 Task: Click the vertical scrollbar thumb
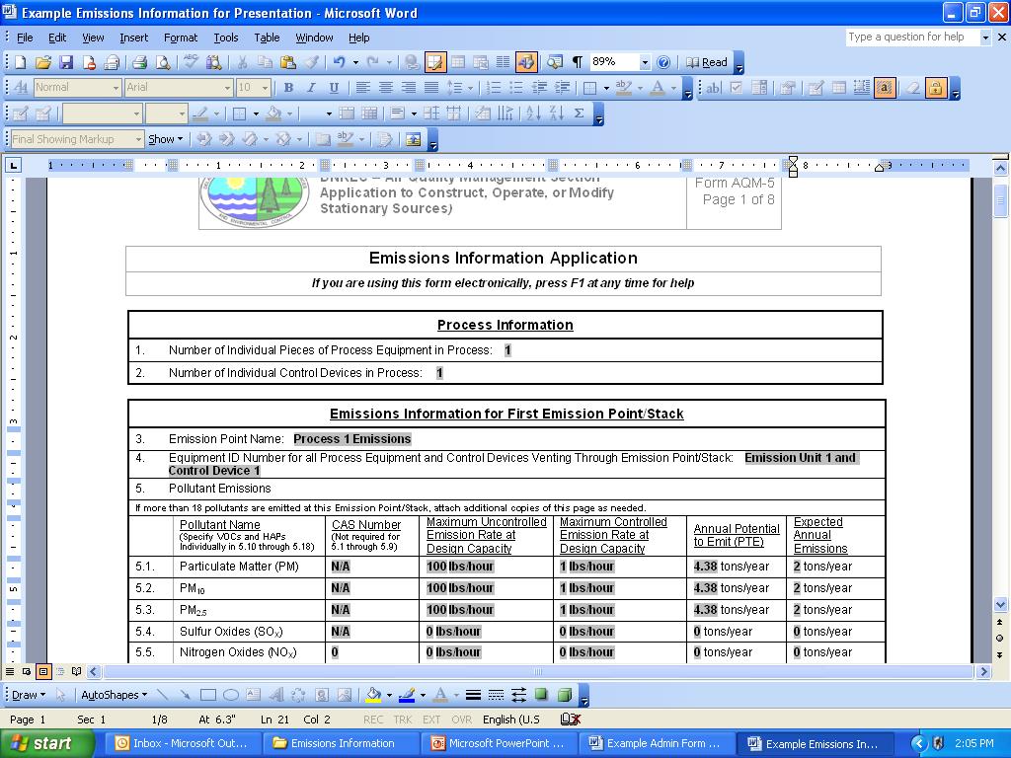(1000, 201)
